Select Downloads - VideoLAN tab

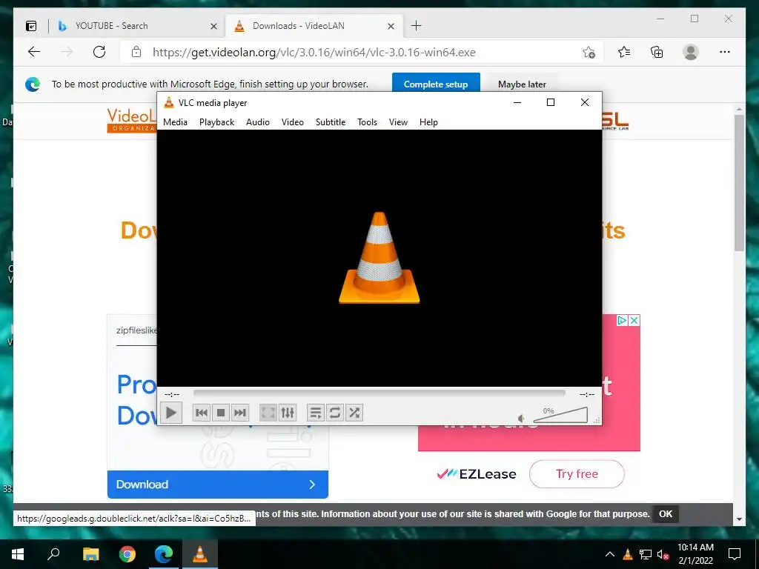(312, 26)
